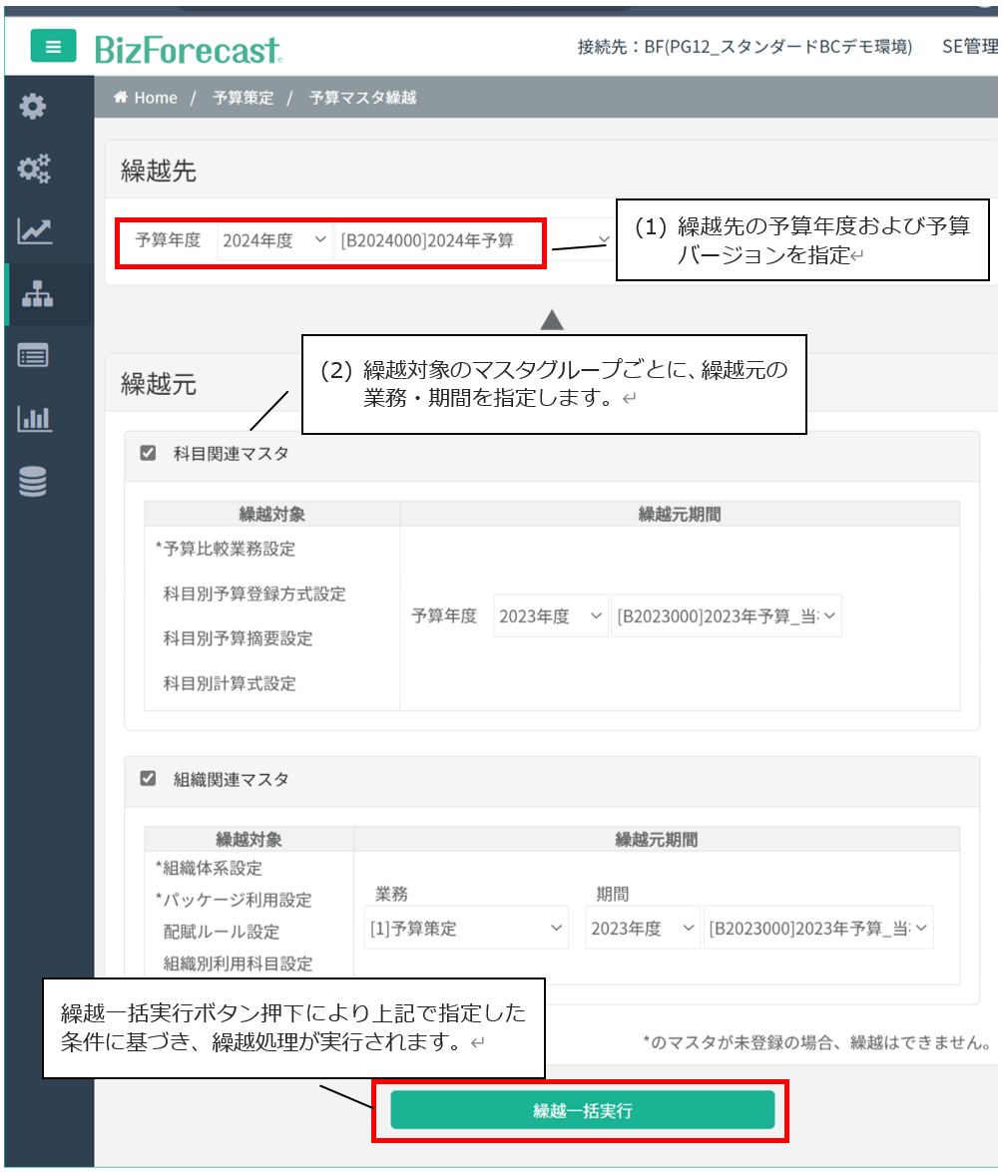Open the [1]予算策定 業務 dropdown
This screenshot has height=1172, width=1003.
pyautogui.click(x=466, y=929)
